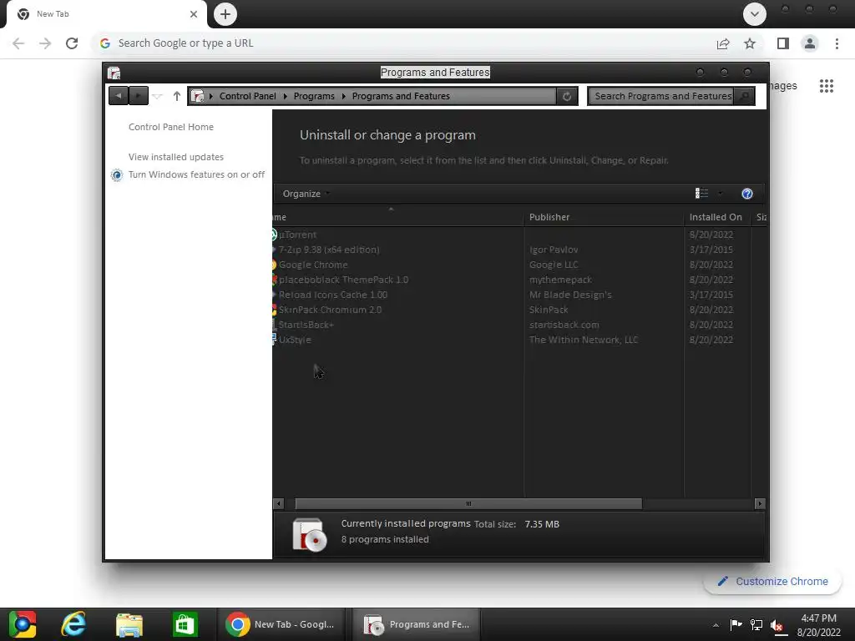Image resolution: width=855 pixels, height=641 pixels.
Task: Open a new Chrome tab with plus button
Action: (x=225, y=14)
